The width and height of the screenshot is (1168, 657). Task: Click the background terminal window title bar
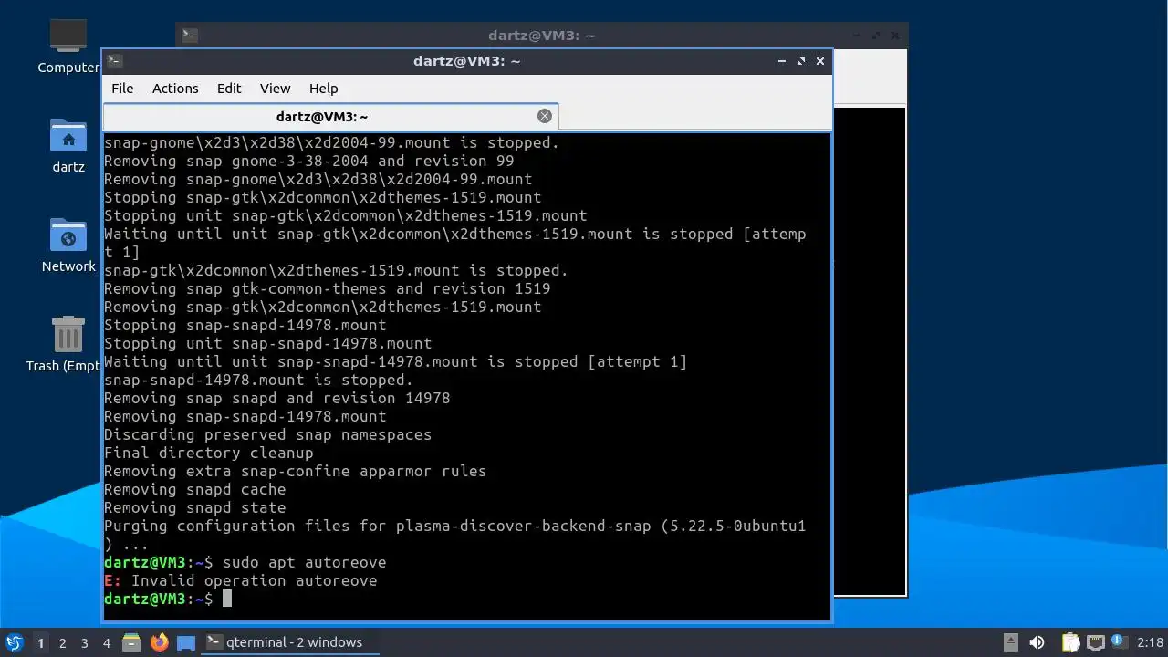[x=542, y=36]
